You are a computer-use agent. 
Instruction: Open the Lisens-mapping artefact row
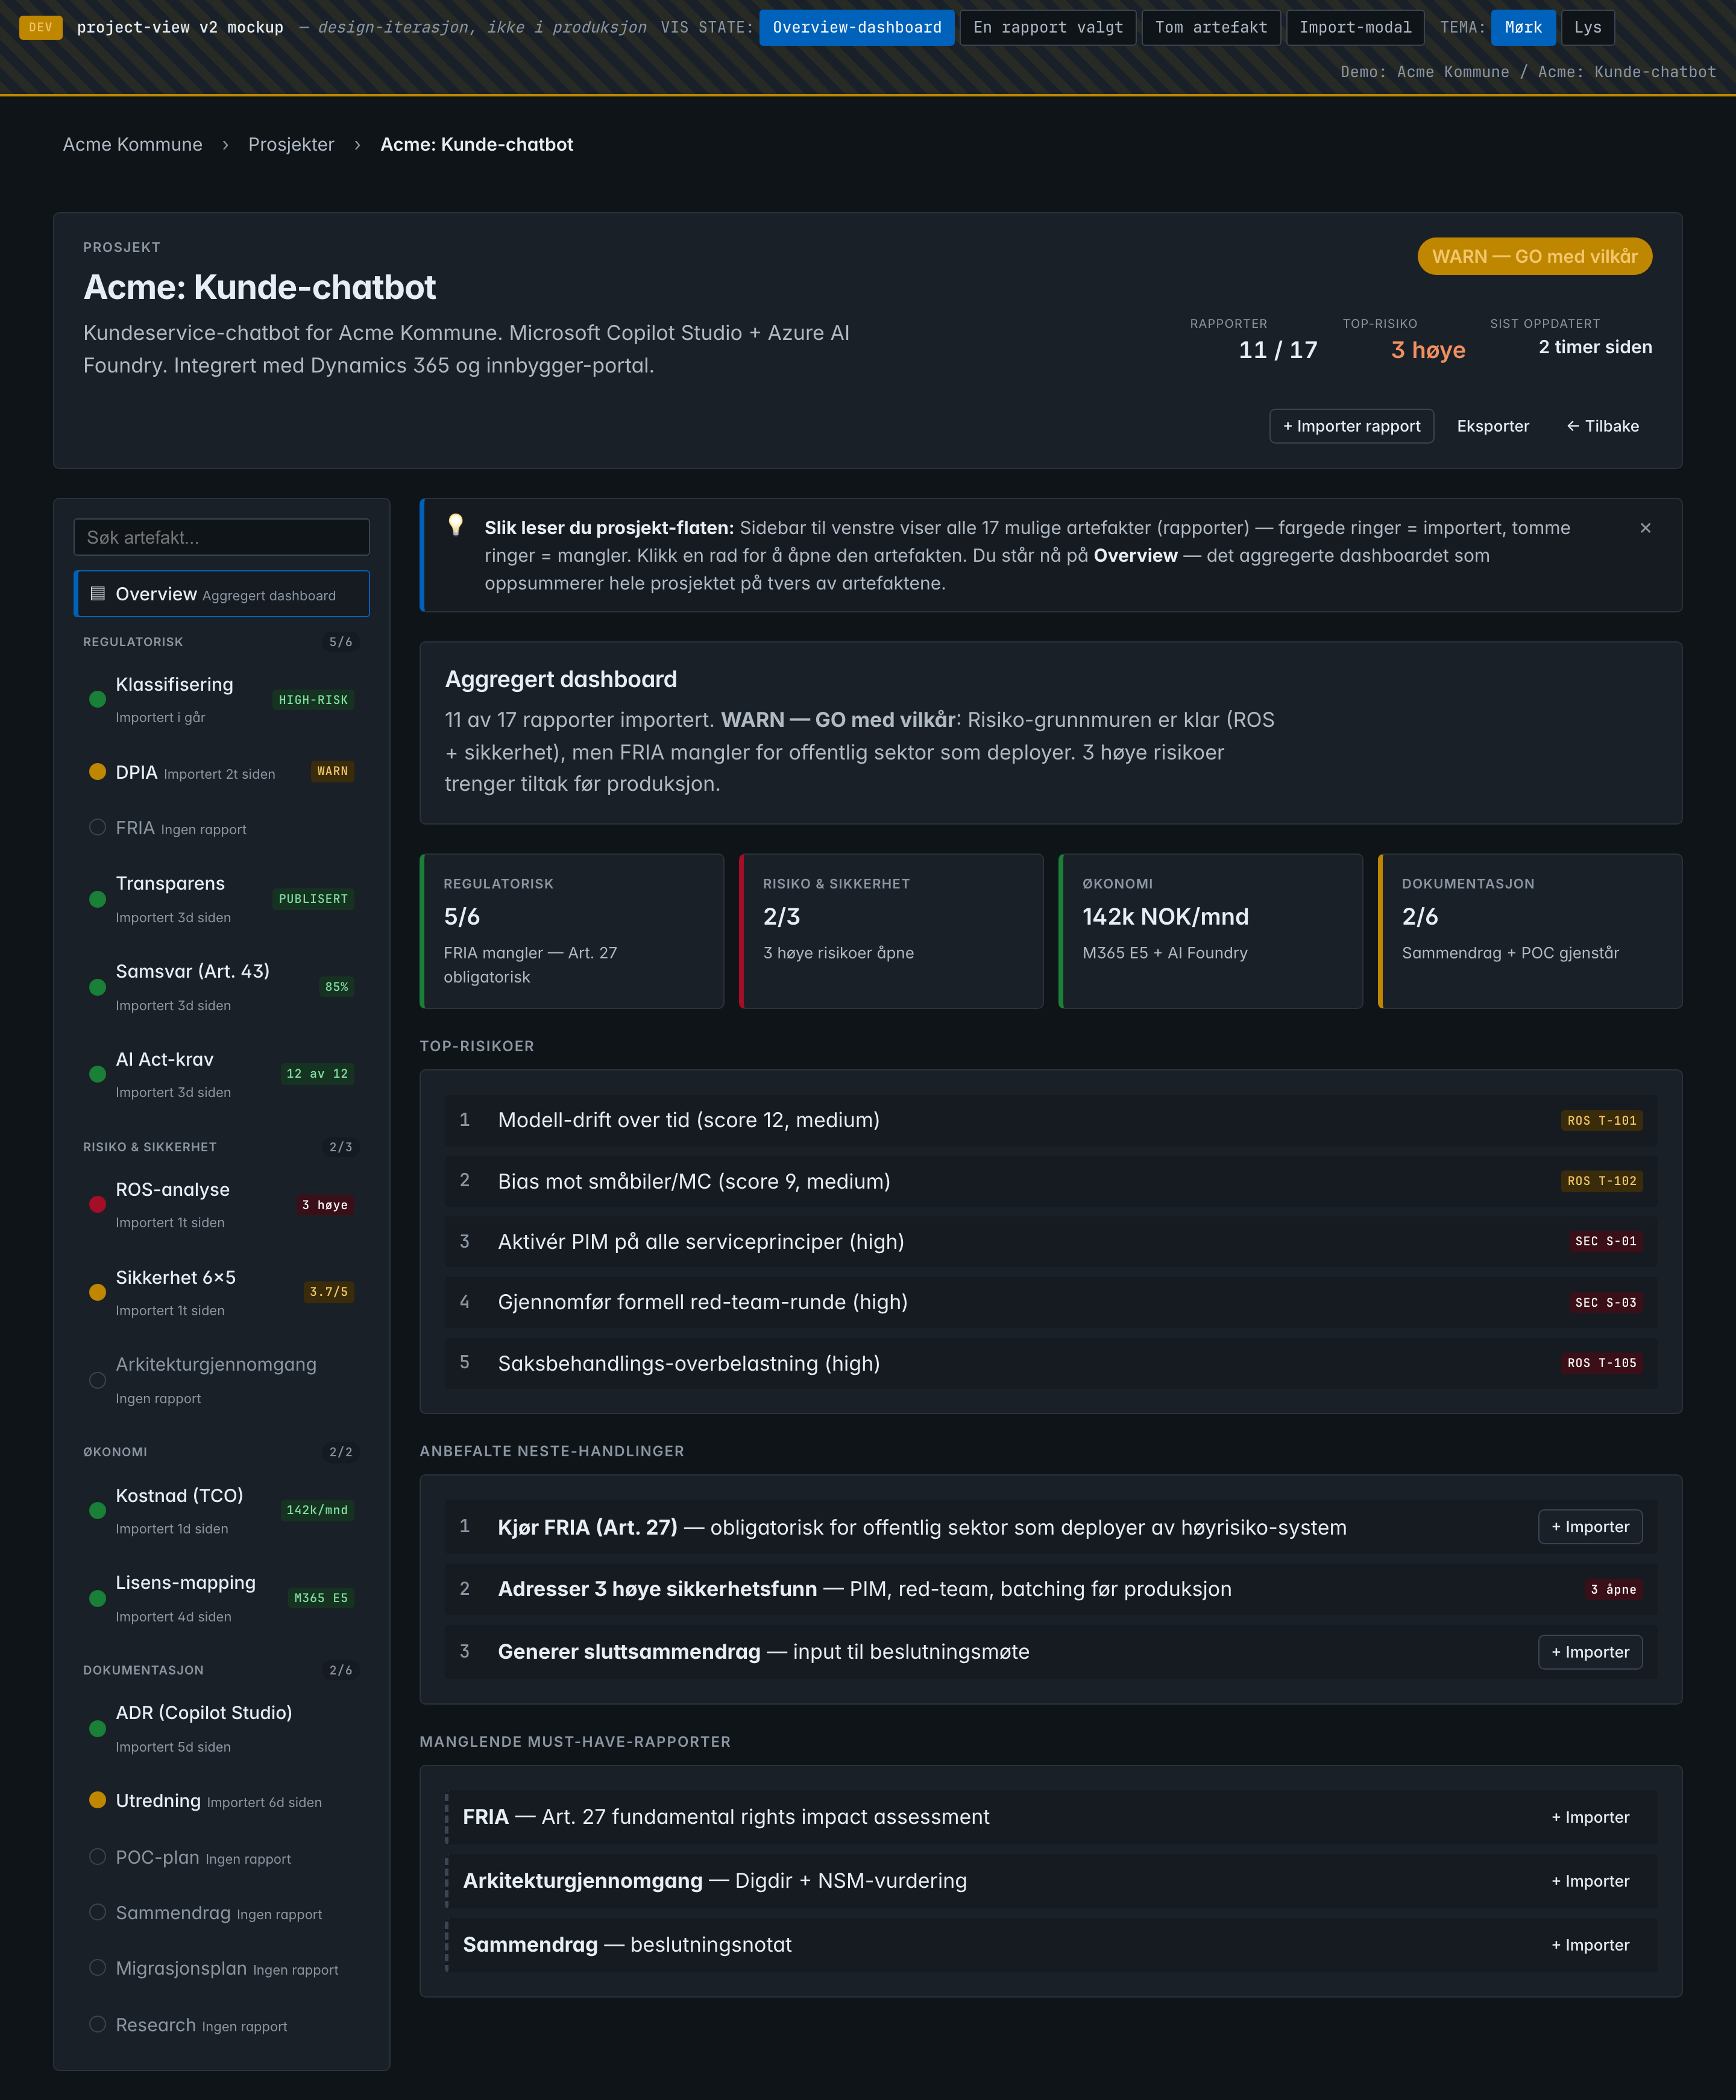[x=221, y=1598]
